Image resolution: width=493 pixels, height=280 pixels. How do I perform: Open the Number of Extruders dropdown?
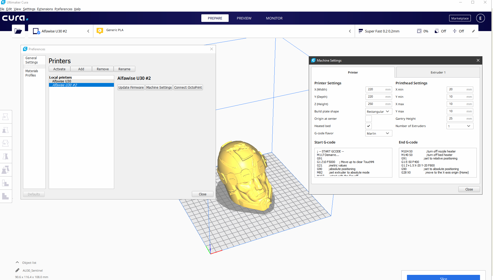(460, 126)
